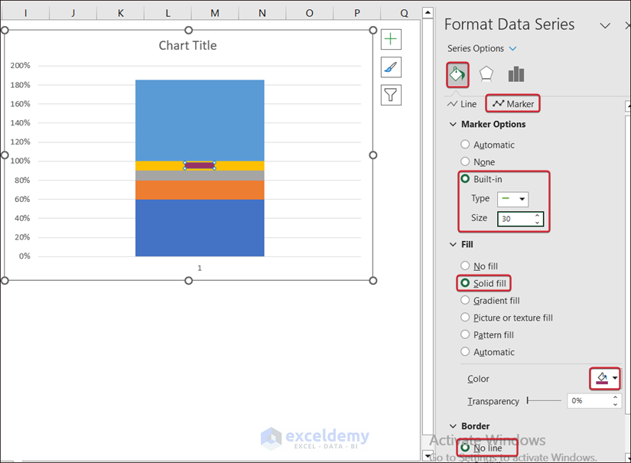The width and height of the screenshot is (631, 463).
Task: Open the fill Color picker
Action: click(605, 379)
